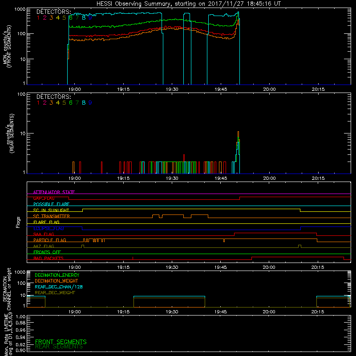This screenshot has width=356, height=356.
Task: Select orange detector 3 in front segments legend
Action: [x=51, y=18]
